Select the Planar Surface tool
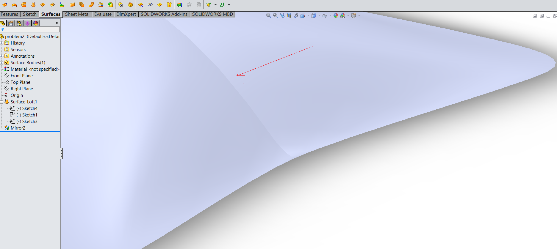This screenshot has width=557, height=249. click(x=72, y=5)
